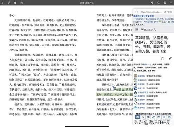174x128 pixels.
Task: Switch to the scholar graduation-cap tab
Action: [148, 117]
